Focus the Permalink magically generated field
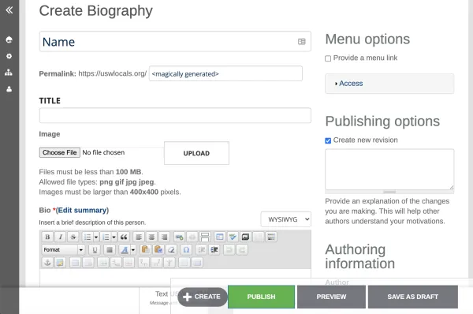The image size is (473, 314). 225,73
